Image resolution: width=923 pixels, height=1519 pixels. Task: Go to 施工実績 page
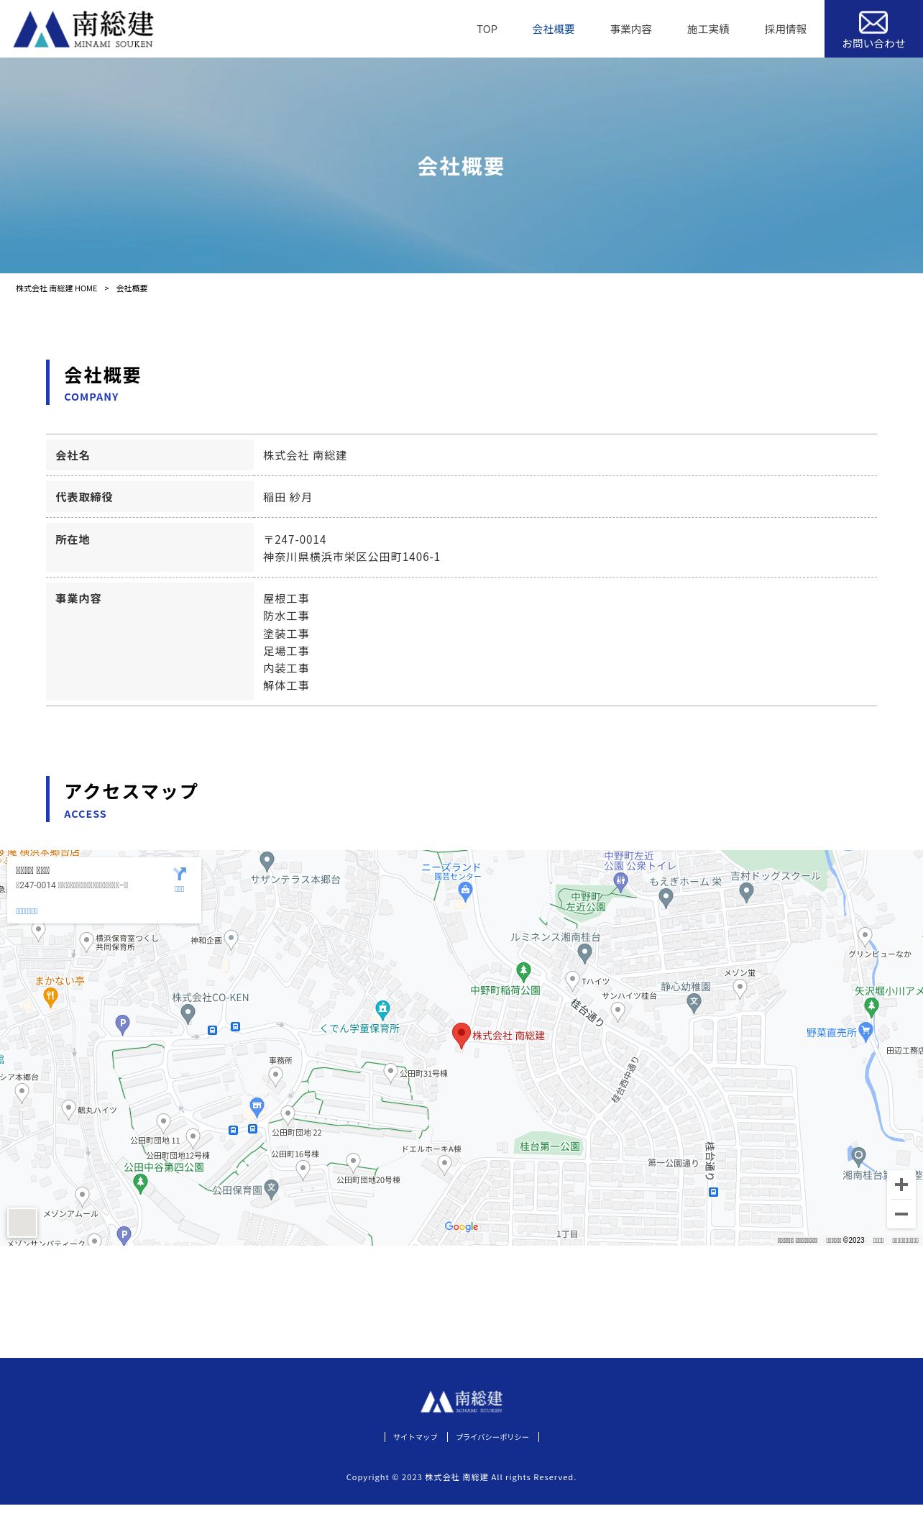coord(708,29)
